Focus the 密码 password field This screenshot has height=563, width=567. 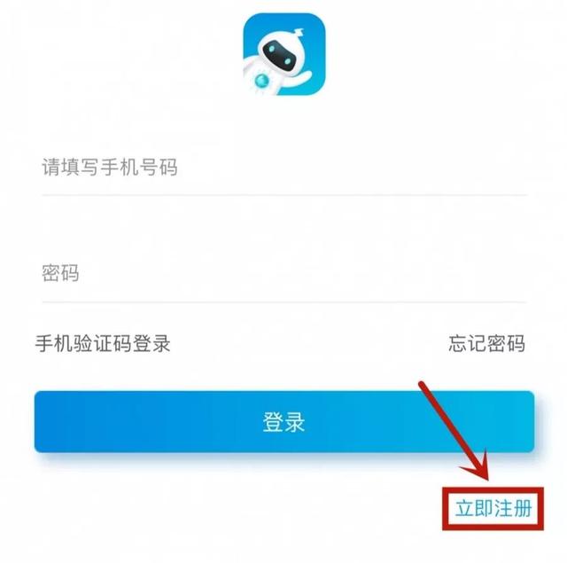[x=284, y=273]
